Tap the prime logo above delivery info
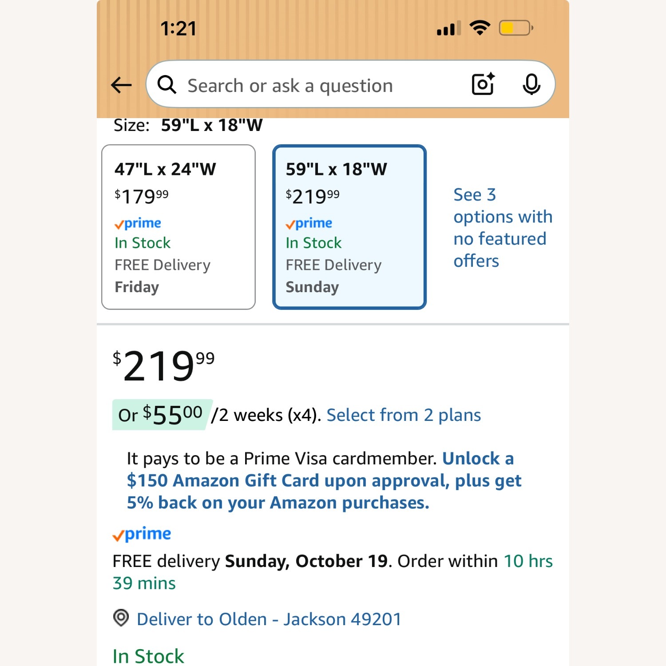Viewport: 666px width, 666px height. point(142,534)
